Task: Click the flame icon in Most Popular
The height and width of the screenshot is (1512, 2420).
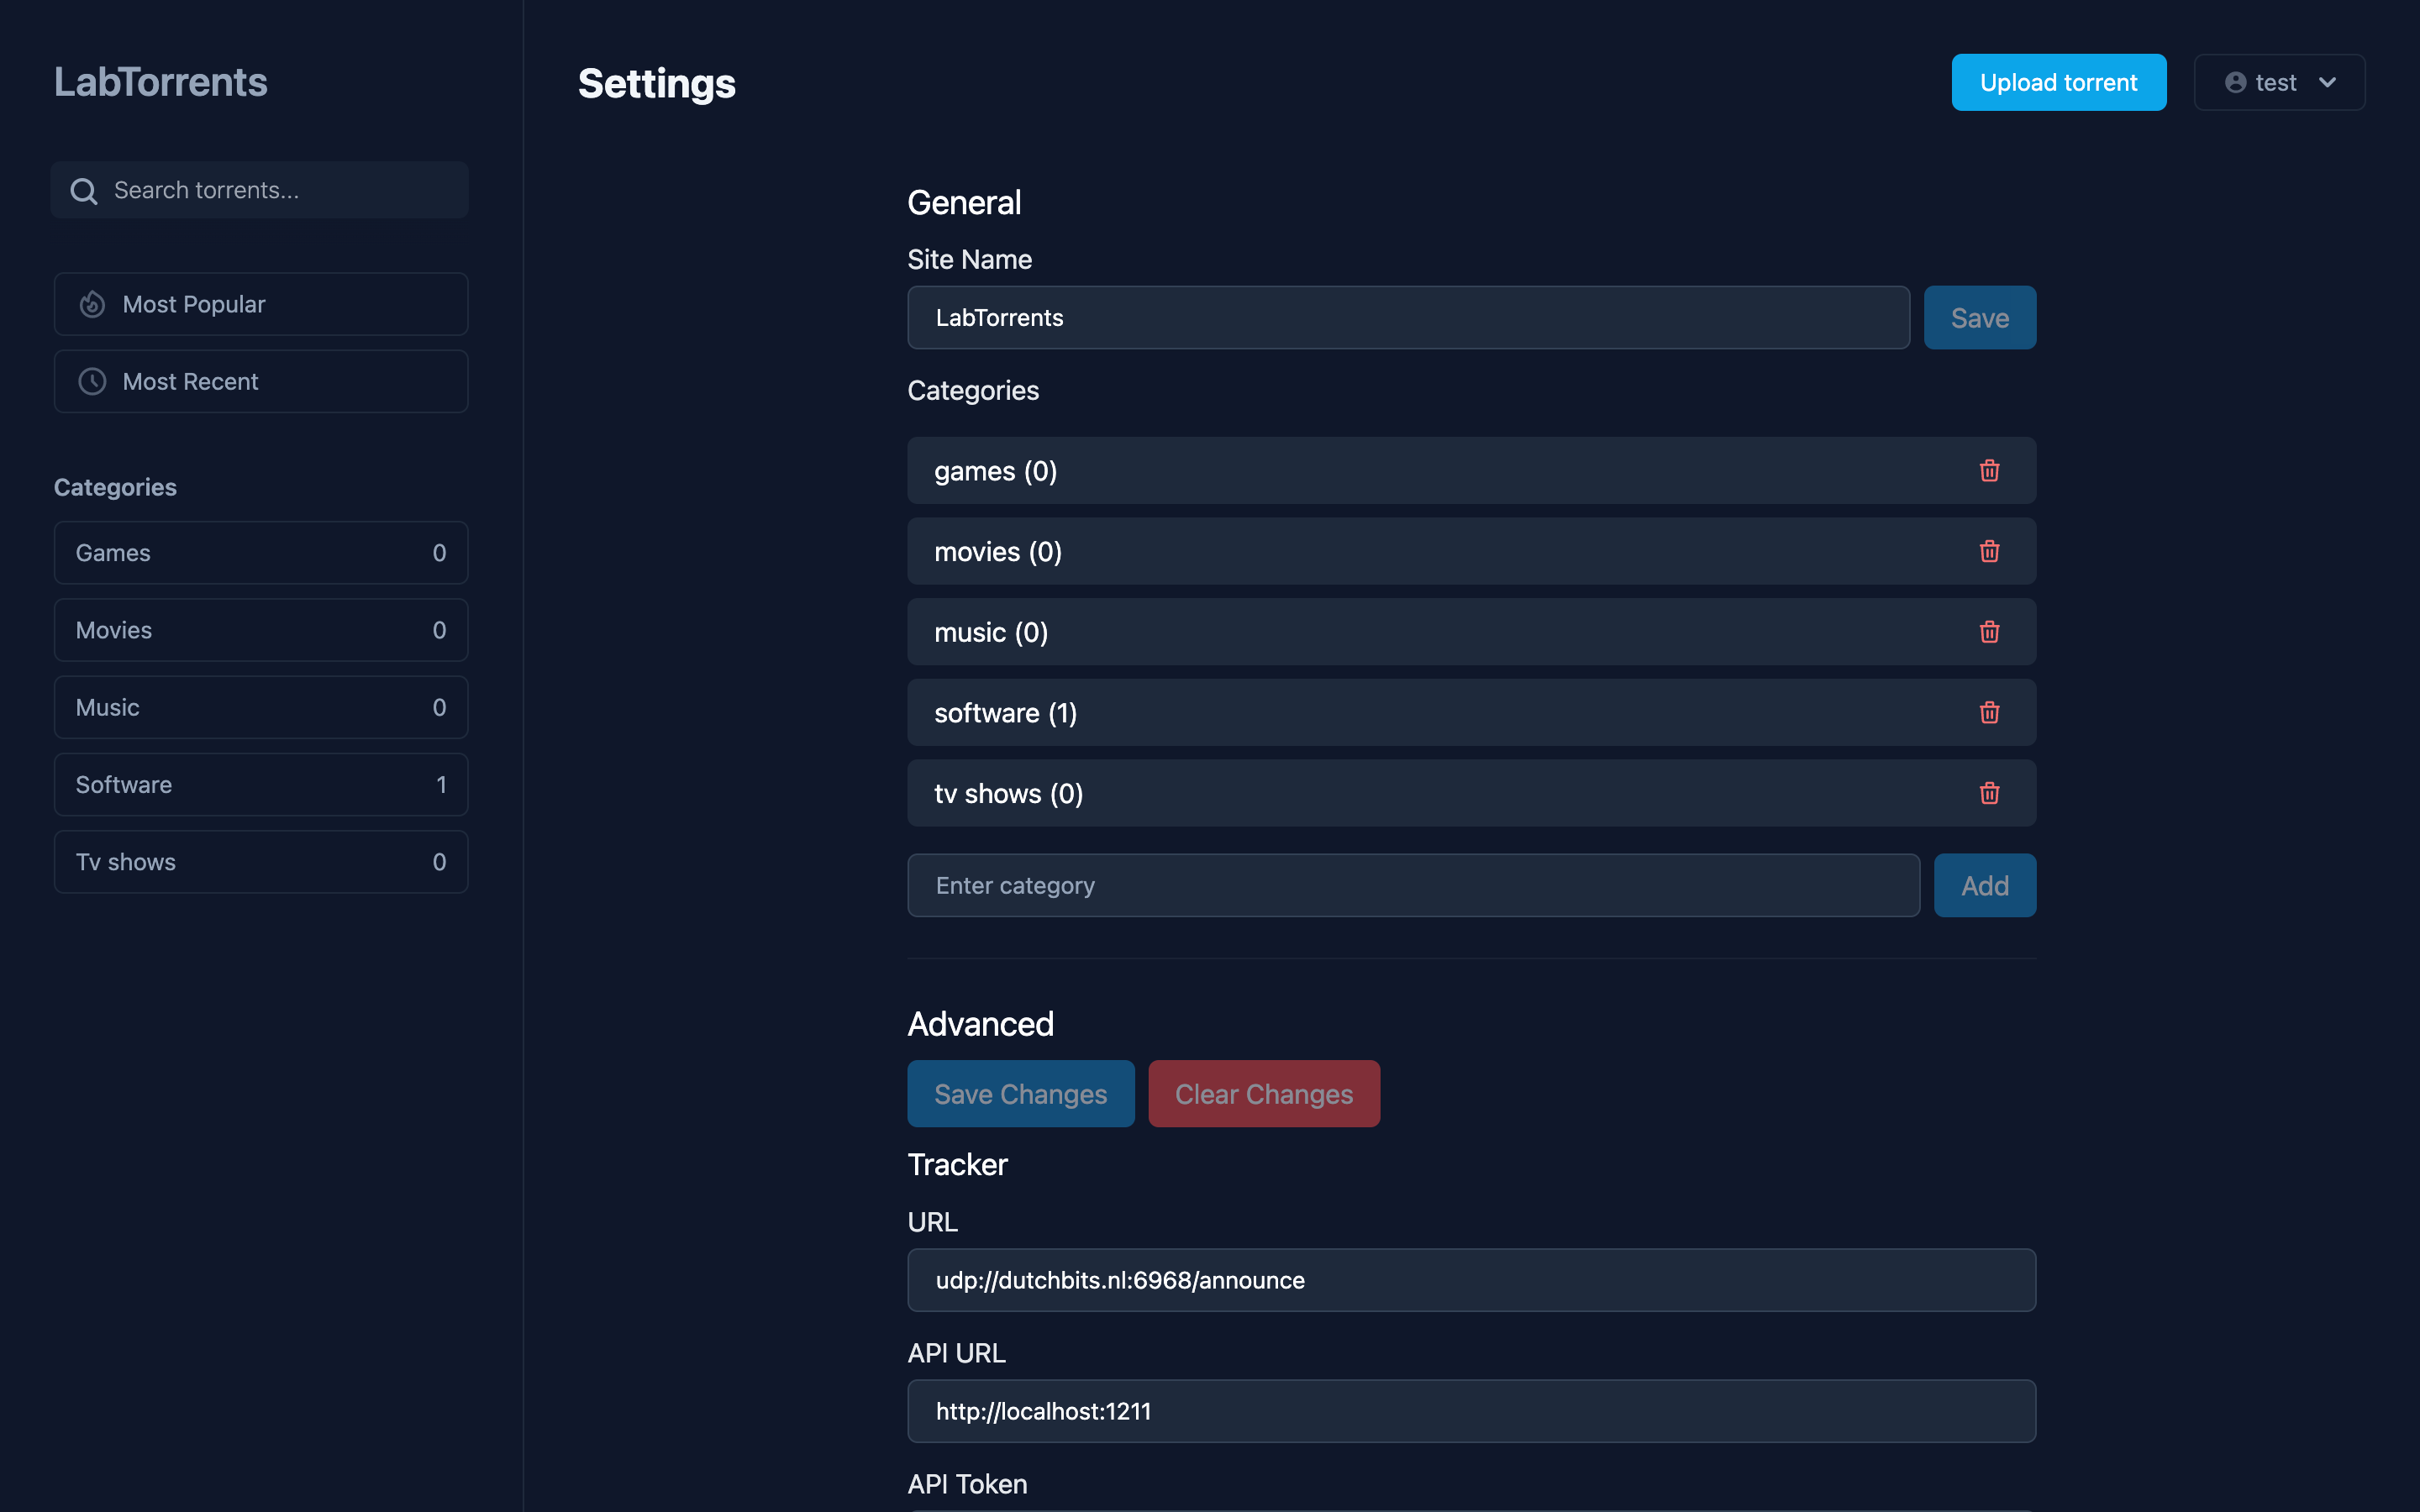Action: [92, 304]
